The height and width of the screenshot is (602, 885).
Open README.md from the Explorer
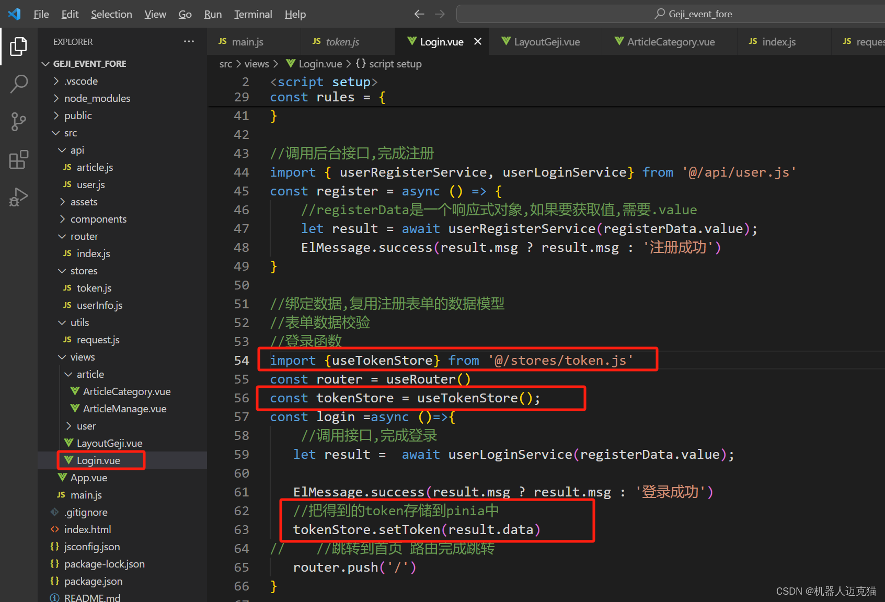point(92,597)
